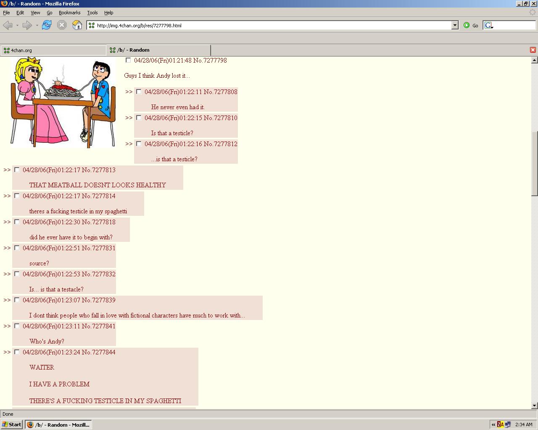
Task: Check the box for post No.7277831
Action: coord(17,248)
